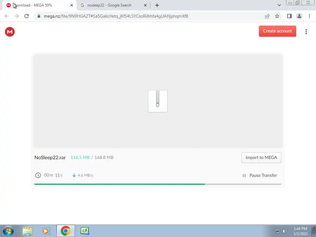Click the volume speaker tray icon

285,231
